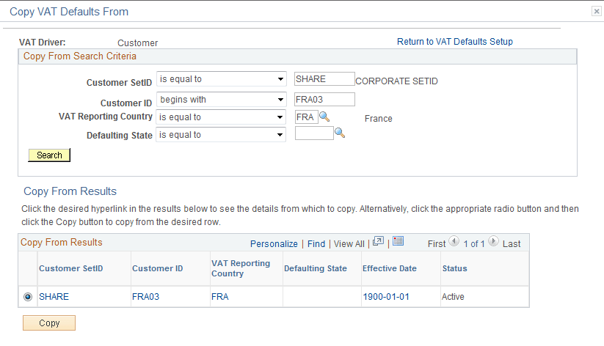
Task: Open lookup for Defaulting State
Action: [340, 133]
